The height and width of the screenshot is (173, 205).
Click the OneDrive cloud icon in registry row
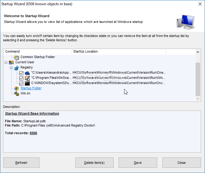(x=27, y=73)
